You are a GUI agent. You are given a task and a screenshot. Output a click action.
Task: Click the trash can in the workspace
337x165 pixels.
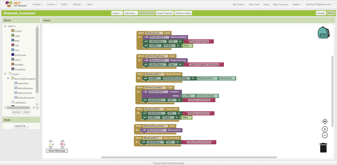point(323,148)
